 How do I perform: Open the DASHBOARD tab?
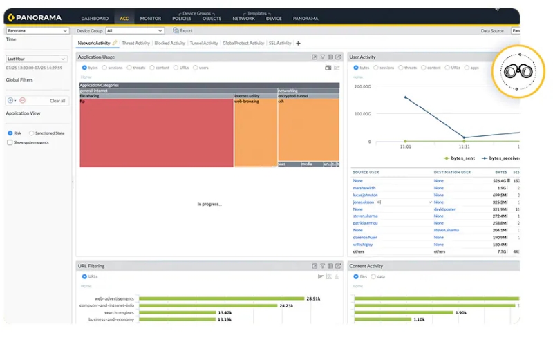[x=95, y=19]
